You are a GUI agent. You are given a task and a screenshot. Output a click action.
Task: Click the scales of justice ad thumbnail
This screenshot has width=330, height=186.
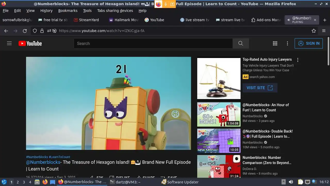point(219,78)
